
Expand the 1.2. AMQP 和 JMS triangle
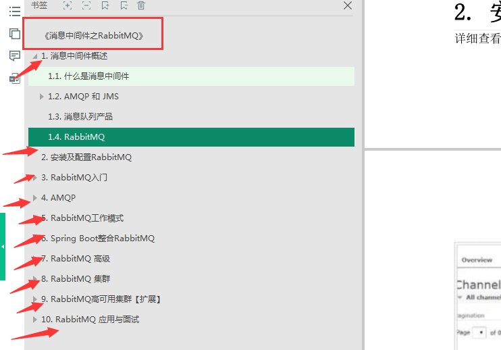click(x=41, y=97)
